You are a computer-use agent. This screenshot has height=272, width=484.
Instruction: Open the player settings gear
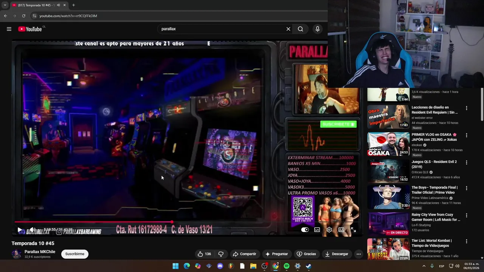coord(329,230)
